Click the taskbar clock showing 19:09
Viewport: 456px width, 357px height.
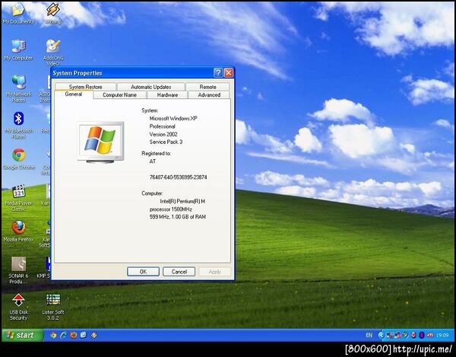pos(442,335)
